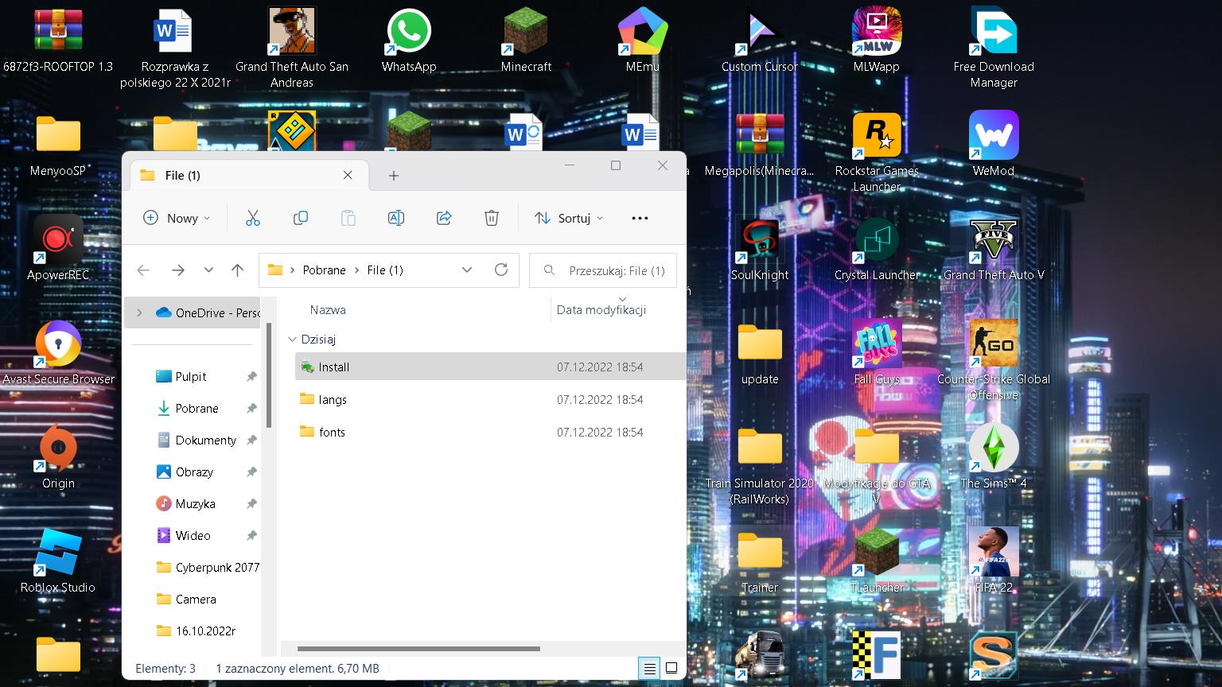Collapse the Dzisiaj group

[292, 340]
